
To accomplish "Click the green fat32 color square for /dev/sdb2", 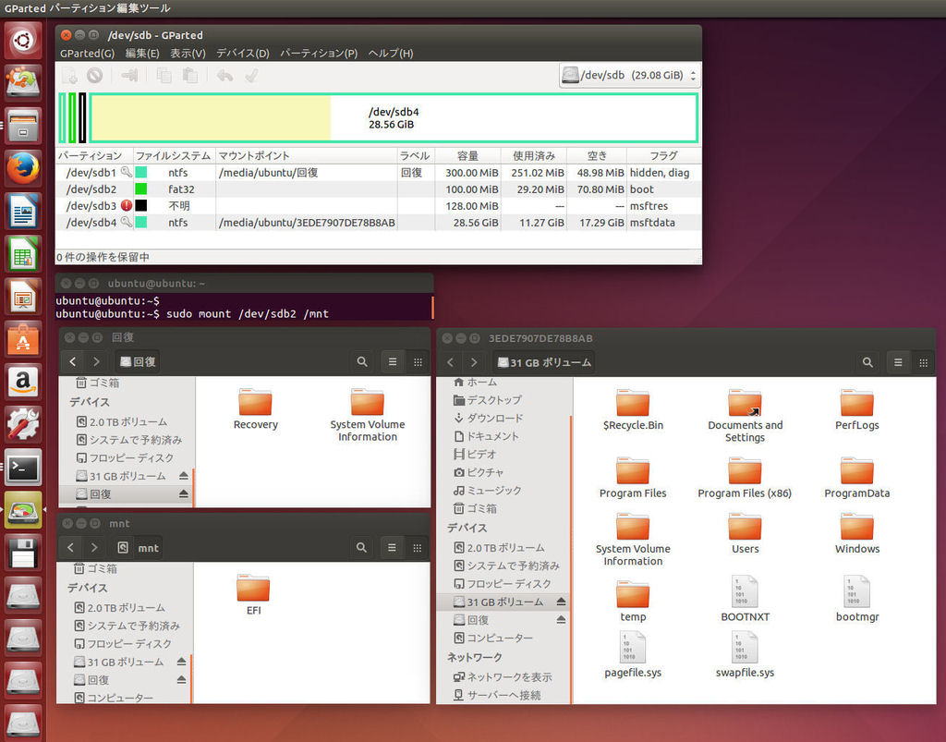I will (141, 189).
